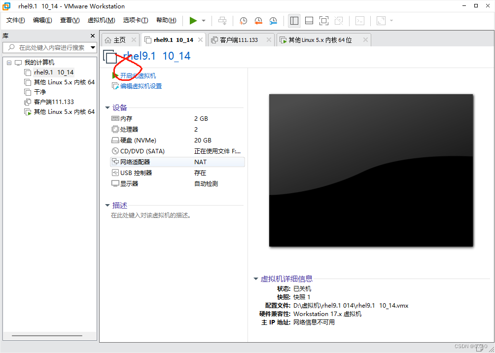Open the 帮助(H) menu
Viewport: 495px width, 353px height.
[166, 21]
